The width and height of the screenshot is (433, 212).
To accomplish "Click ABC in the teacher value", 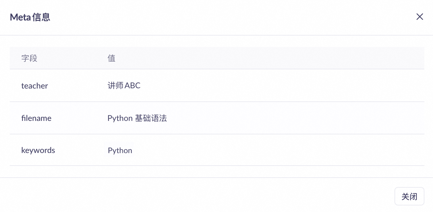I will pos(132,86).
